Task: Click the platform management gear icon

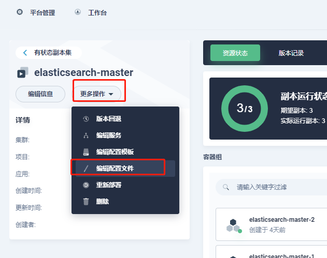Action: coord(20,12)
